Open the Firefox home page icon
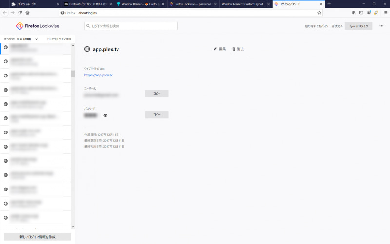390x244 pixels. (x=27, y=13)
